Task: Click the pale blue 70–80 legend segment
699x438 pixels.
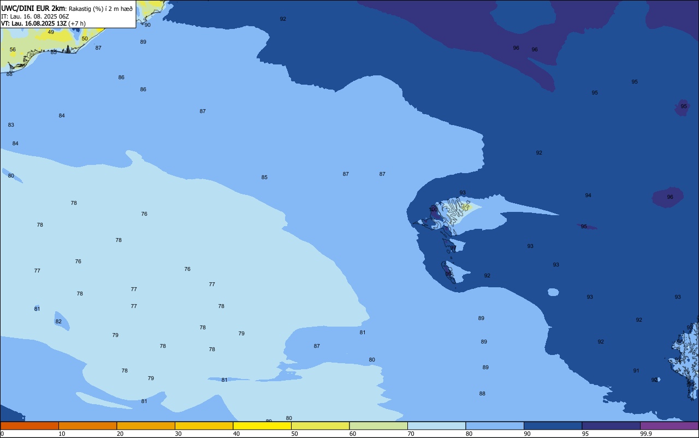Action: pos(436,425)
